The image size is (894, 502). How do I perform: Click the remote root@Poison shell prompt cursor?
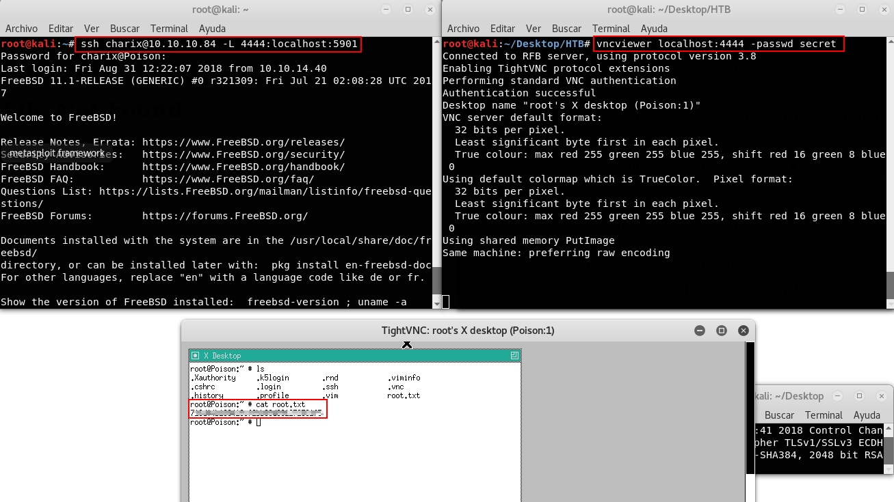pyautogui.click(x=259, y=422)
